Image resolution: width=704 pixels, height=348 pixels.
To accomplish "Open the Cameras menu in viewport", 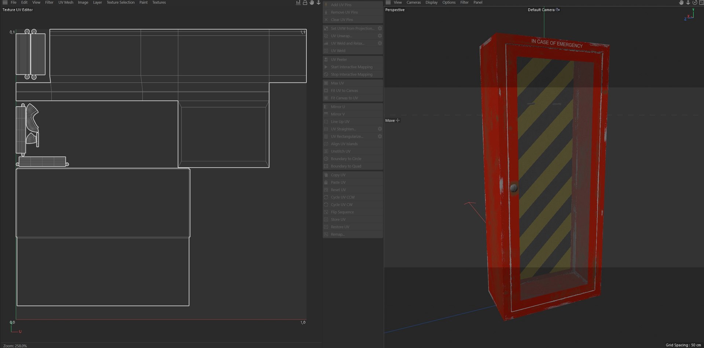I will 414,3.
